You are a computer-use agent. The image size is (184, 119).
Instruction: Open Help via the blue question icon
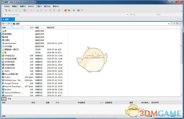tap(79, 10)
